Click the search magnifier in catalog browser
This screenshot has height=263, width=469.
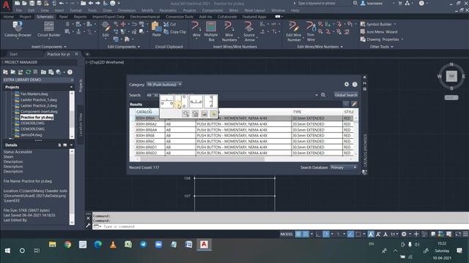coord(323,95)
